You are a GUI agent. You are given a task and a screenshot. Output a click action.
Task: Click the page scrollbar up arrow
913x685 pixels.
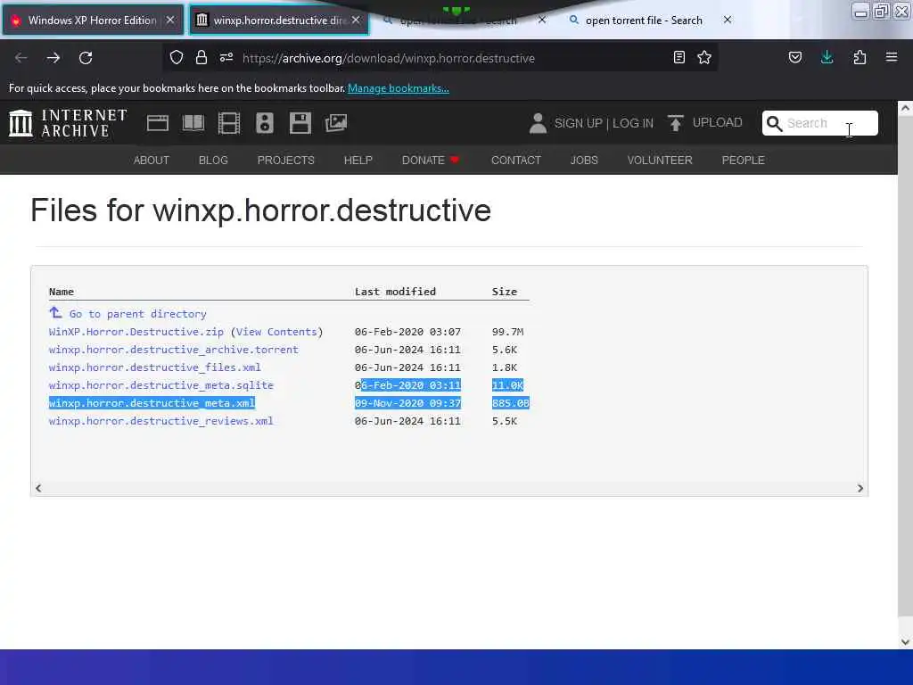[x=905, y=108]
